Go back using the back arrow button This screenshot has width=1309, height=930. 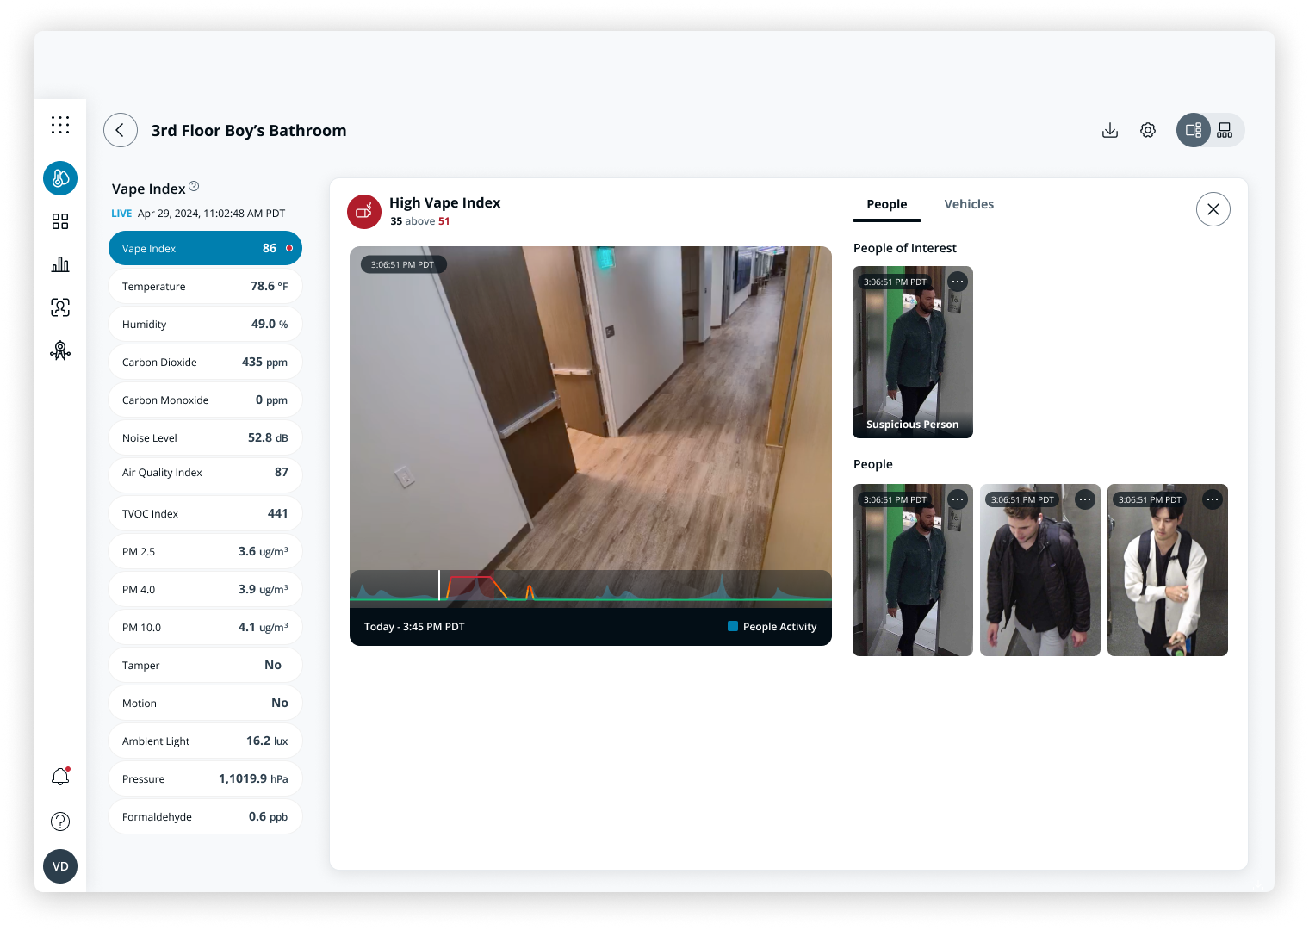(121, 130)
